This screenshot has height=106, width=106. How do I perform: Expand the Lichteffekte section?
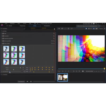(1, 75)
